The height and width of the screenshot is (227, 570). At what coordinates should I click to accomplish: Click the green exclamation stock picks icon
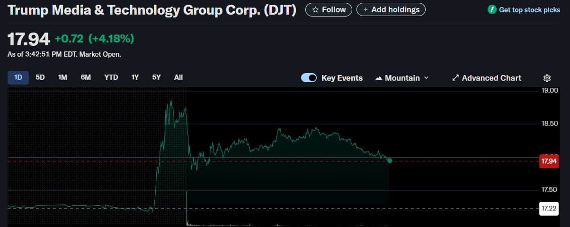pos(492,9)
